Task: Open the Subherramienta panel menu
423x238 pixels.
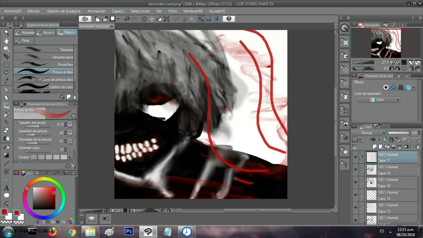Action: [x=17, y=25]
